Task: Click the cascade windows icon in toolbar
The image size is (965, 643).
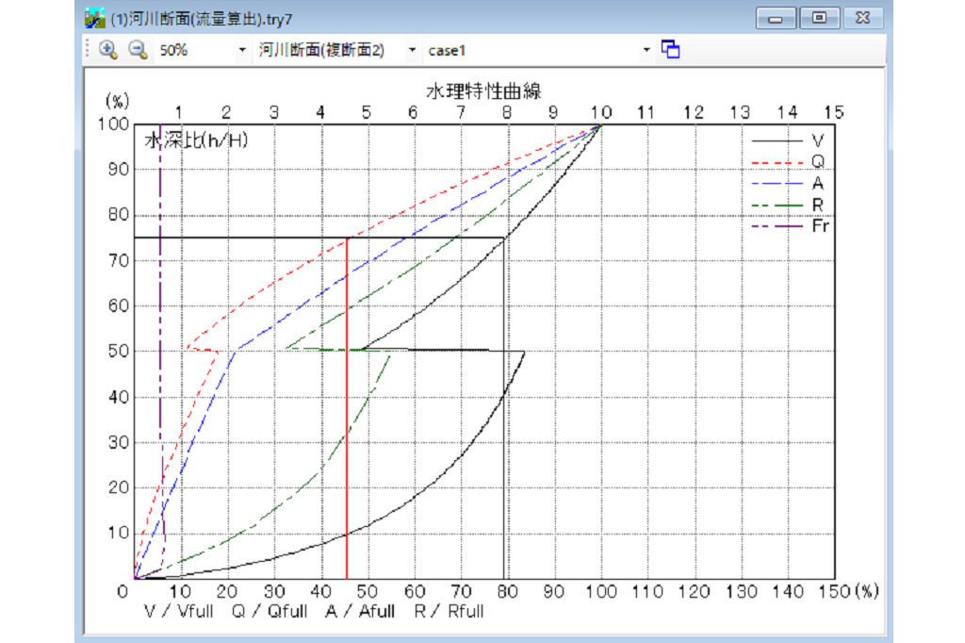Action: (670, 49)
